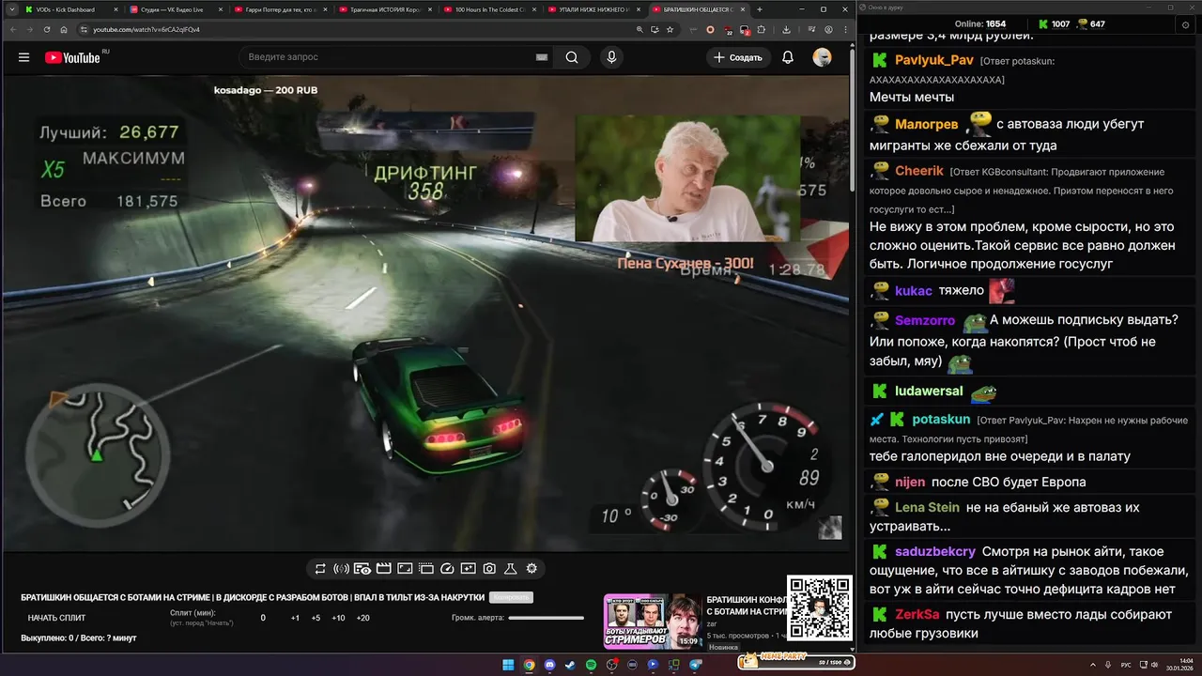The height and width of the screenshot is (676, 1202).
Task: Click username "saduzbekcry" in chat
Action: [935, 551]
